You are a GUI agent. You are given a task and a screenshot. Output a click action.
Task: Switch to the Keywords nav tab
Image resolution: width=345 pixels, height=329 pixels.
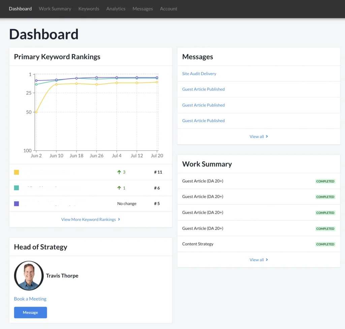point(89,9)
